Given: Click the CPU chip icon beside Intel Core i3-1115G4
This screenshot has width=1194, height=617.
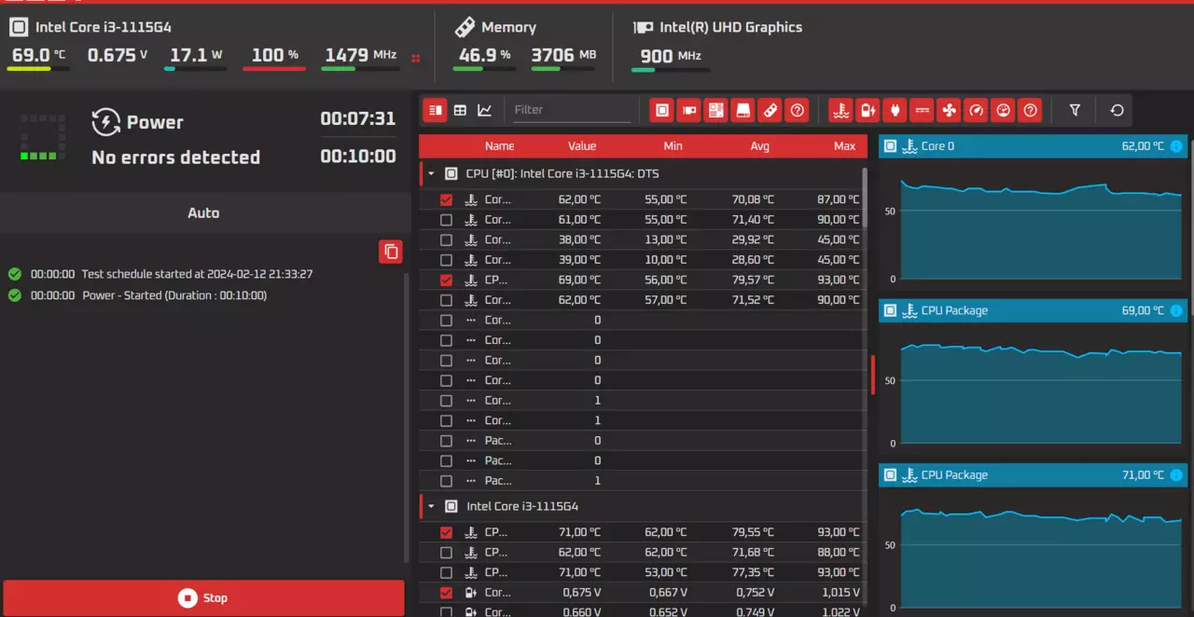Looking at the screenshot, I should point(18,27).
